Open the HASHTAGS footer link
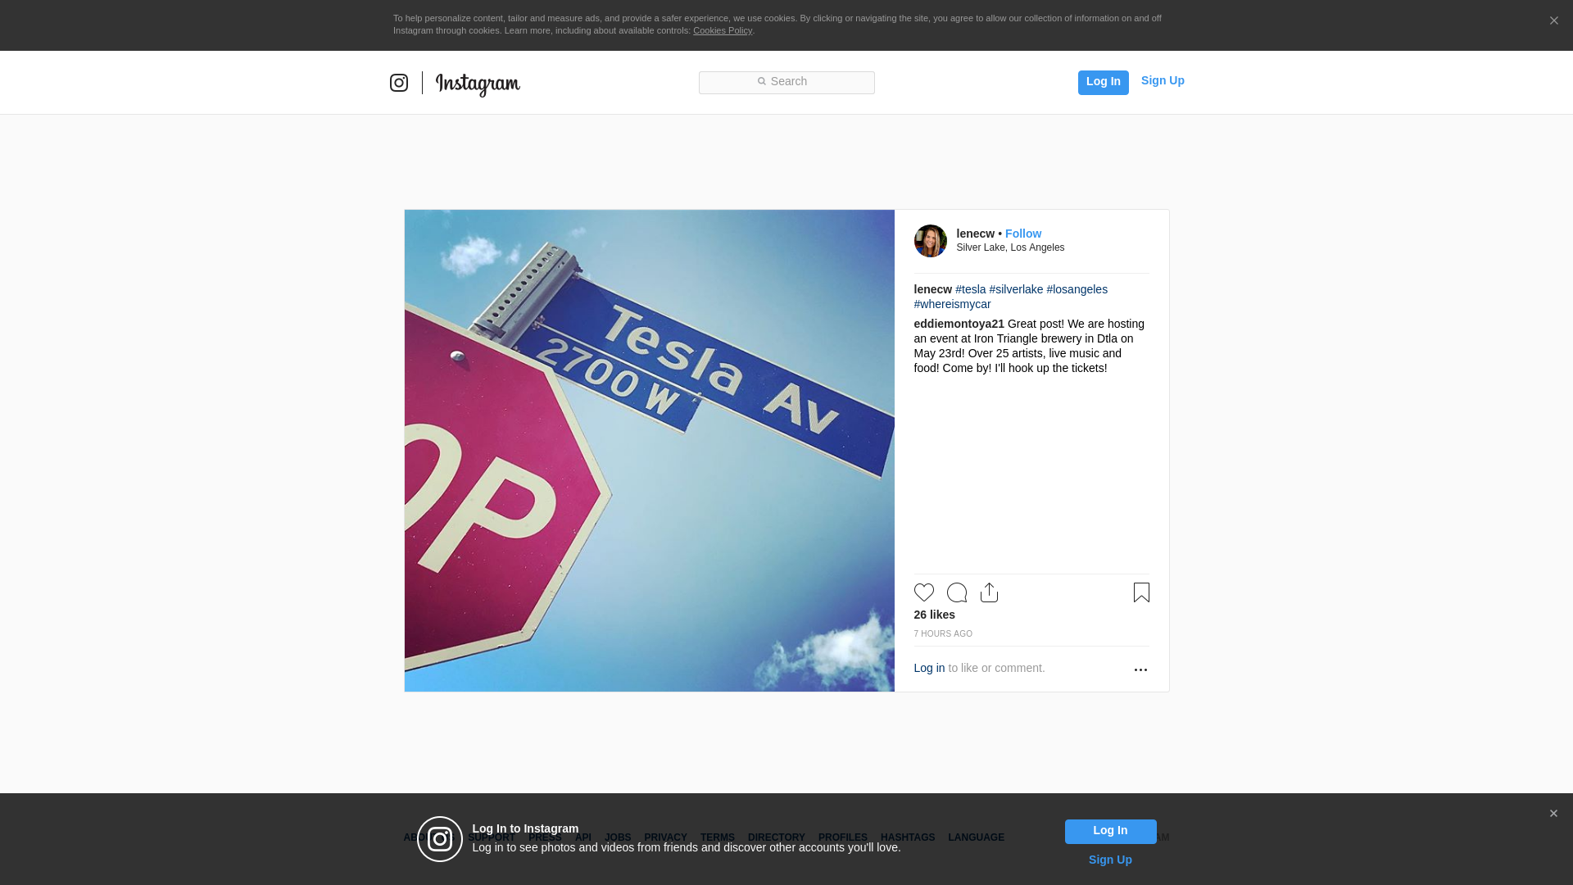The width and height of the screenshot is (1573, 885). coord(907,837)
